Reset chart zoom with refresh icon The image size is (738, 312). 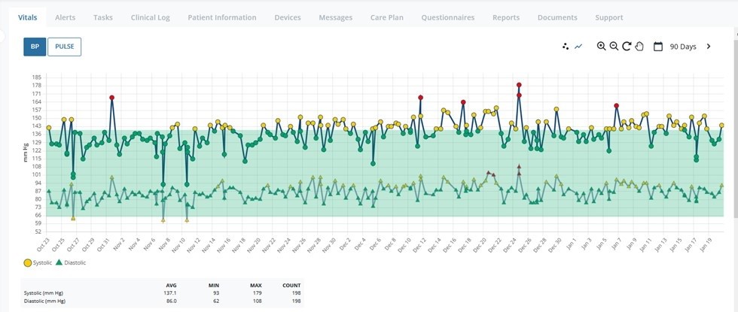(x=627, y=46)
